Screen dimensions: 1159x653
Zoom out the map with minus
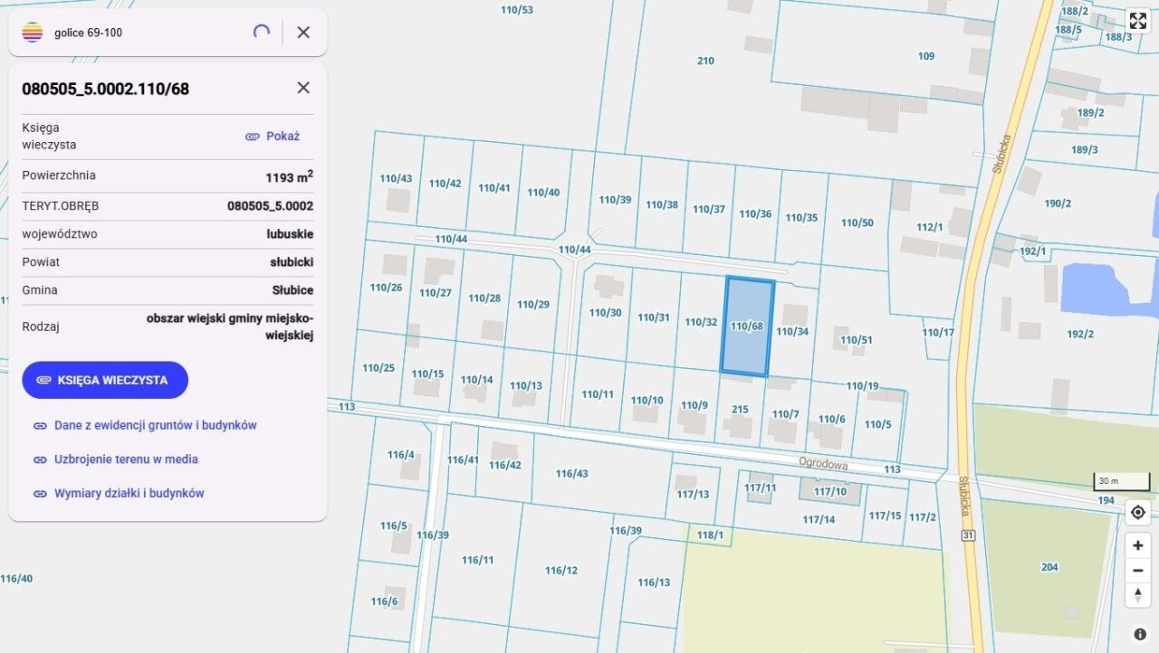pyautogui.click(x=1138, y=571)
